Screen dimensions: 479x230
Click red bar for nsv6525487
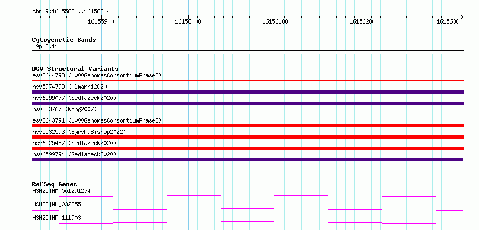coord(248,148)
